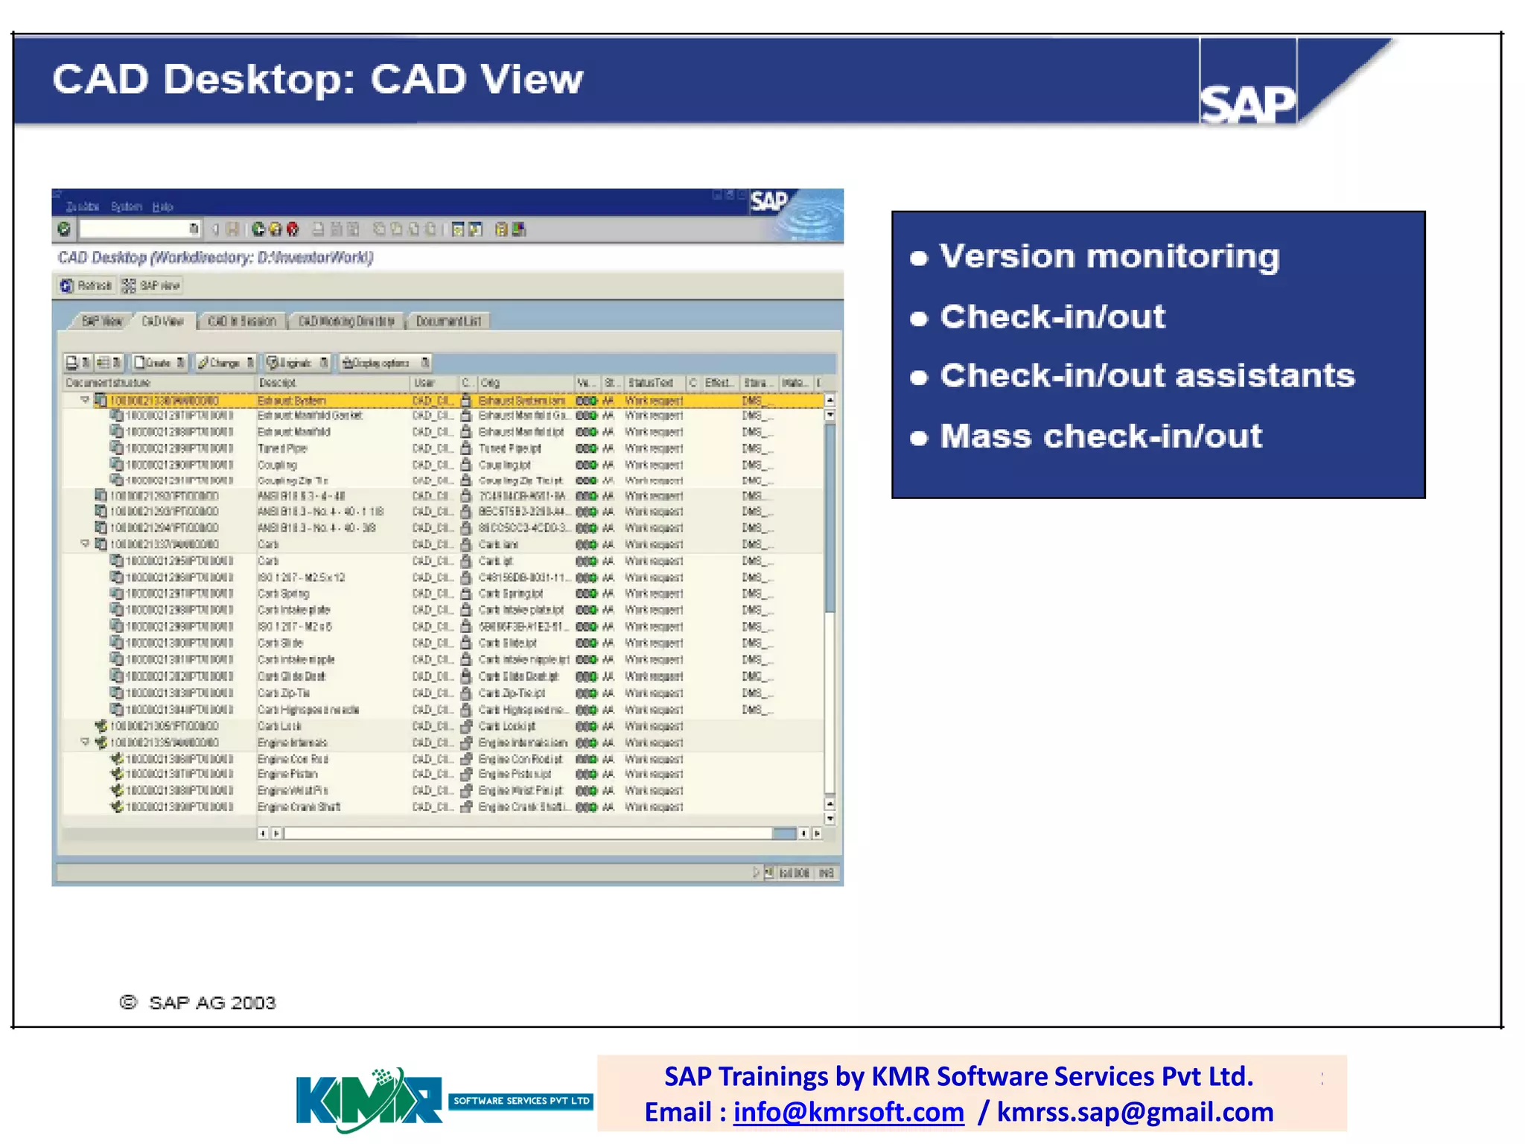
Task: Click the open-lock icon on Carb Lock row
Action: [x=466, y=726]
